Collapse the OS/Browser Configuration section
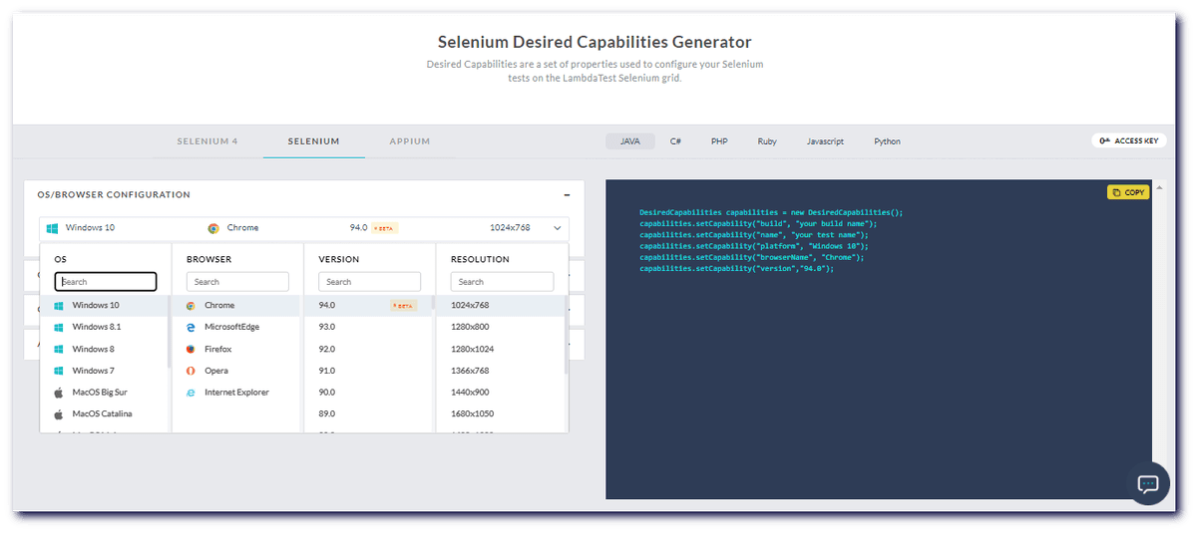The image size is (1197, 533). (x=567, y=195)
